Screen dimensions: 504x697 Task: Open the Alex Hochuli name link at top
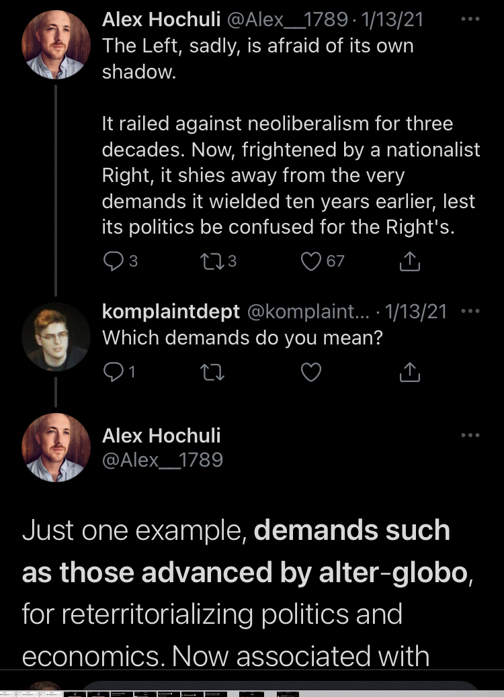tap(161, 19)
